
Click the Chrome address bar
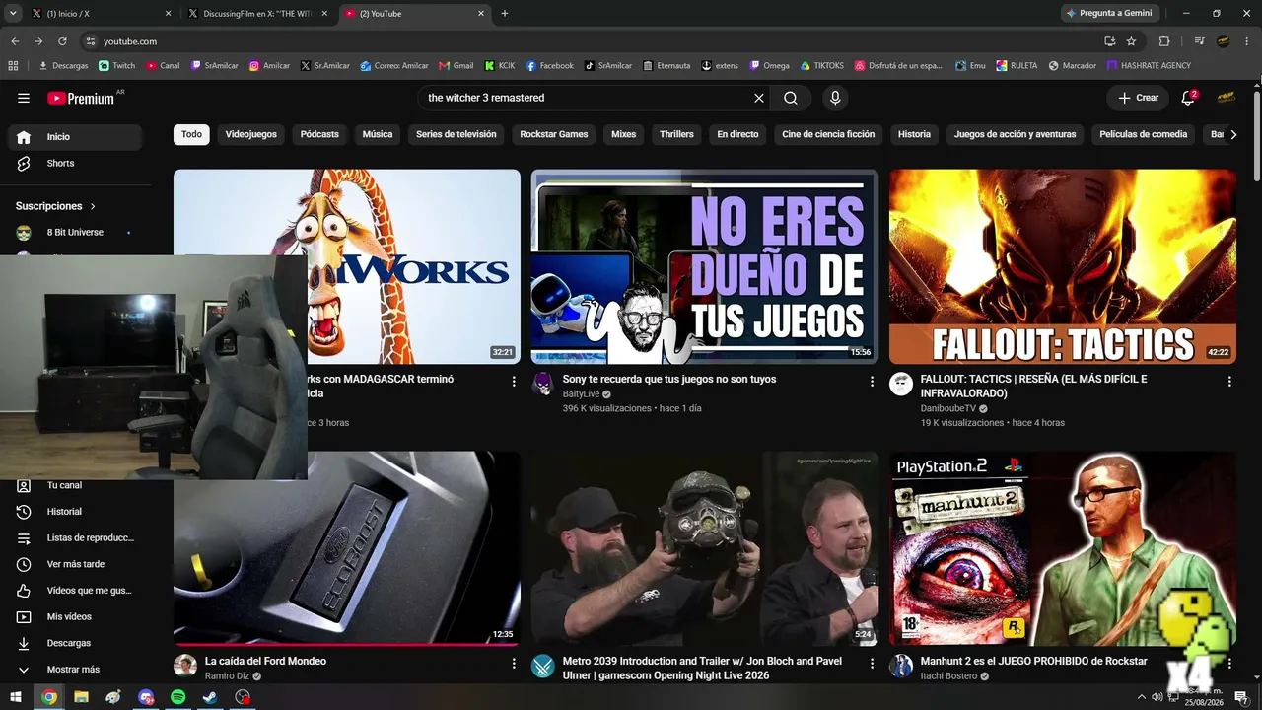click(592, 41)
